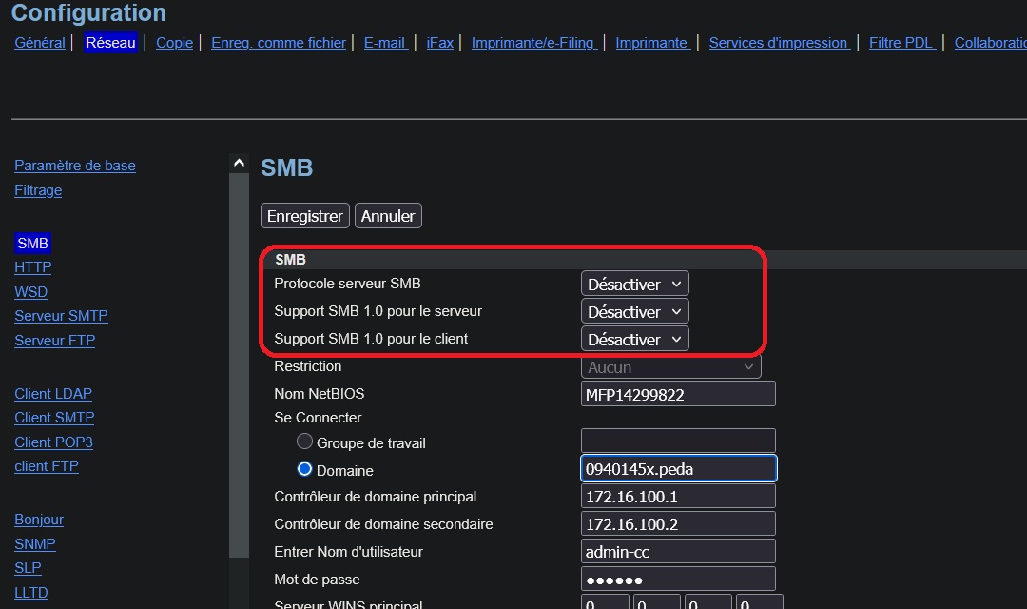Select the Groupe de travail radio button
The width and height of the screenshot is (1027, 609).
(304, 442)
